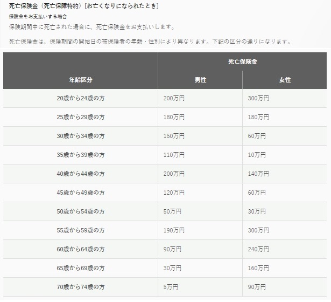Click female 60万円 in the 30歳から34歳 row
This screenshot has width=331, height=302.
(257, 136)
